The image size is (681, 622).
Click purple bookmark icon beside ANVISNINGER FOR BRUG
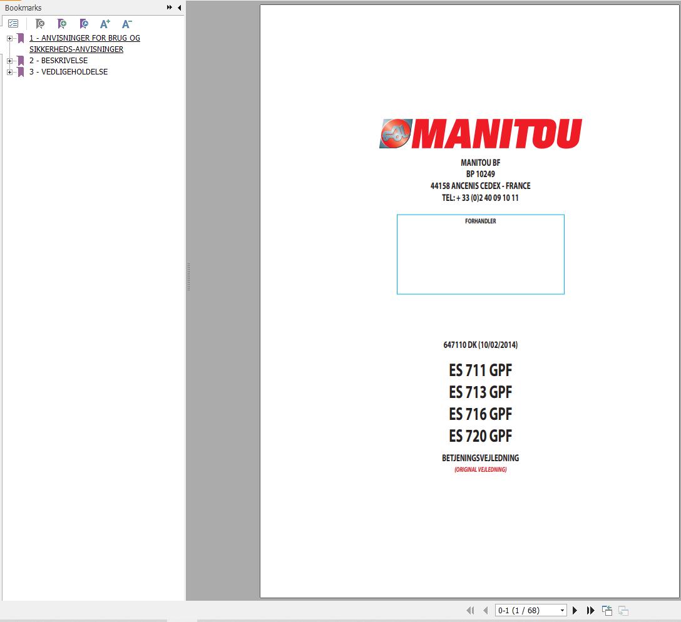pos(21,38)
